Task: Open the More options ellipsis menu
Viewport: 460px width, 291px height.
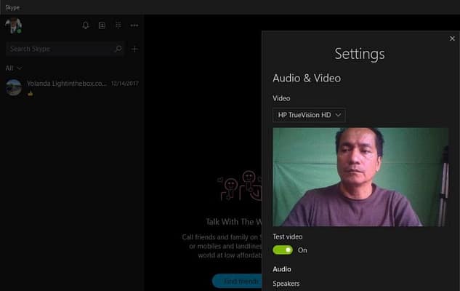Action: pos(134,25)
